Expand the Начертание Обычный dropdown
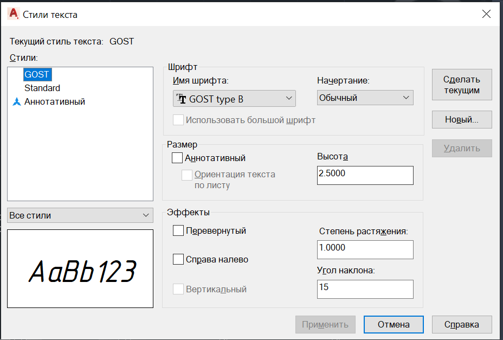This screenshot has width=503, height=340. [365, 98]
